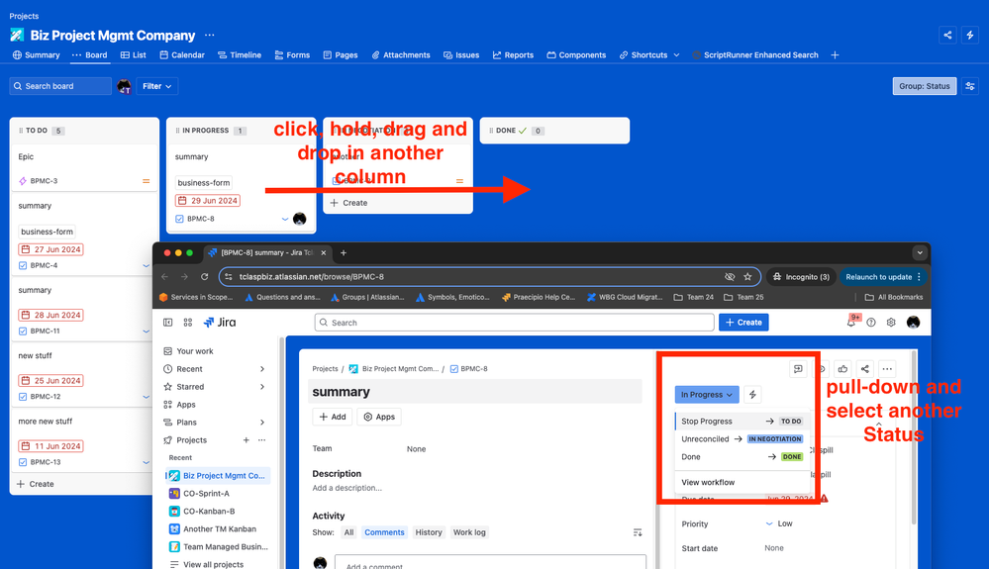Toggle the Work log activity filter
Viewport: 989px width, 569px height.
tap(469, 532)
